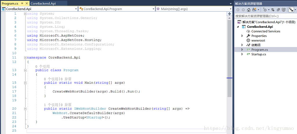Collapse CreateWebHostBuilder method at line 20
This screenshot has height=134, width=297.
25,108
